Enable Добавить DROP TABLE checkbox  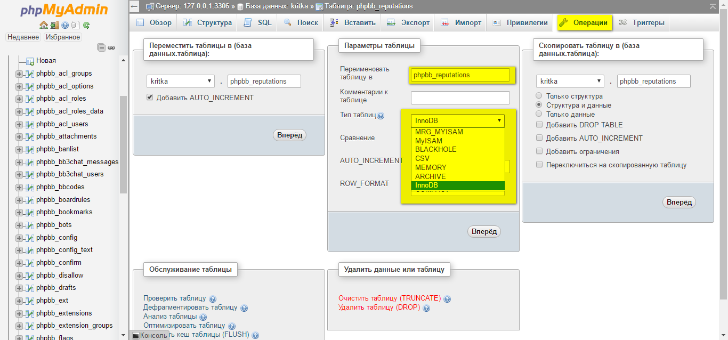pyautogui.click(x=539, y=125)
